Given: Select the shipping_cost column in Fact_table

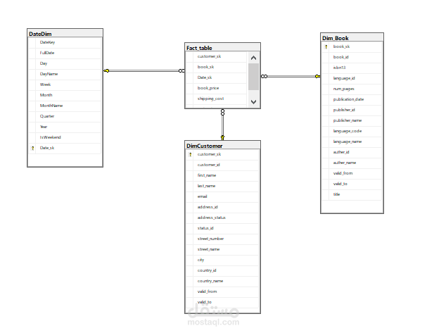Looking at the screenshot, I should click(x=216, y=99).
